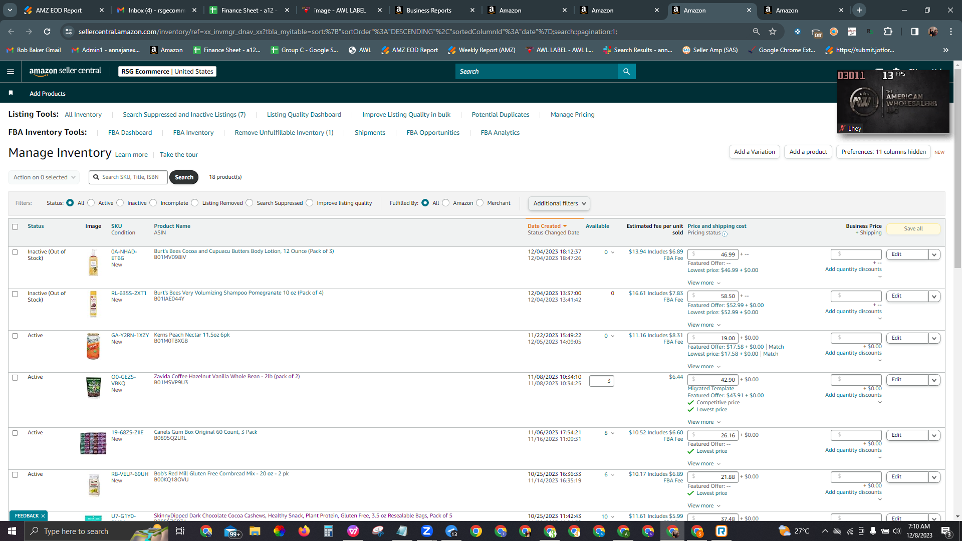
Task: Click available quantity field for Zavida Coffee
Action: tap(601, 381)
